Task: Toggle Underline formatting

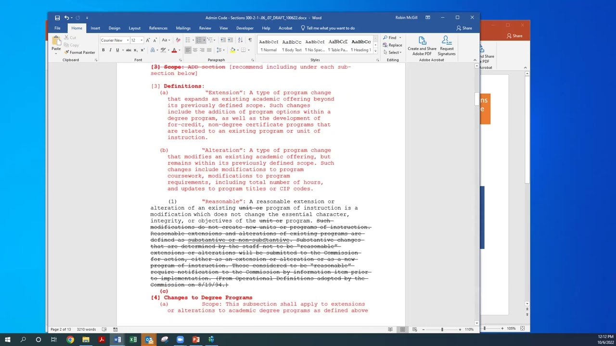Action: tap(117, 50)
